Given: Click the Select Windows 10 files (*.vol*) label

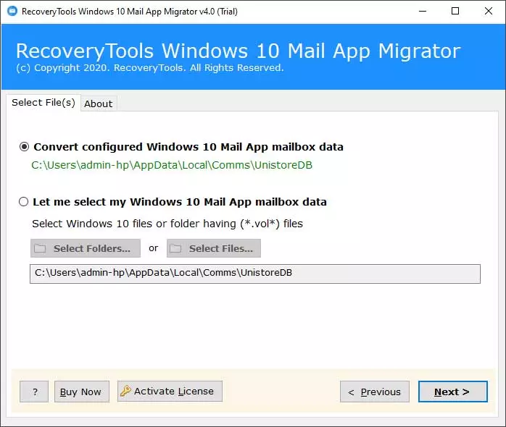Looking at the screenshot, I should coord(167,224).
